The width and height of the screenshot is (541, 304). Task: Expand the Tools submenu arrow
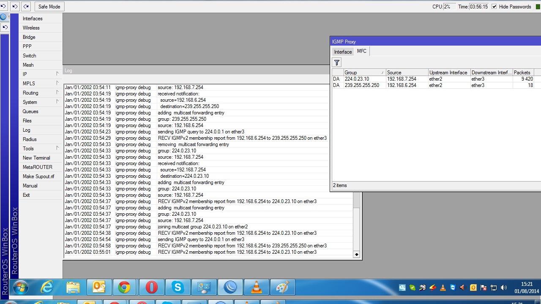pyautogui.click(x=57, y=148)
